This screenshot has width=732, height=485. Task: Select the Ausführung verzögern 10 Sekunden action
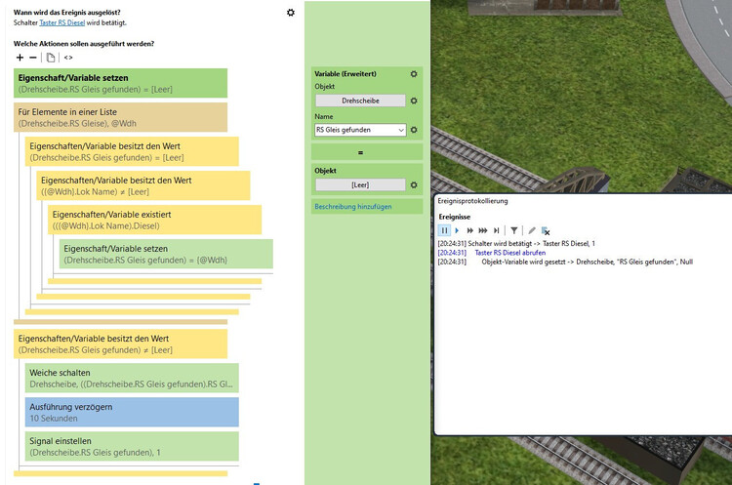pyautogui.click(x=132, y=412)
